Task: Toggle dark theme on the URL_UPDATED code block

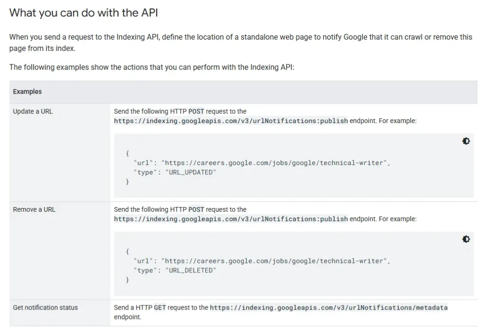Action: click(x=466, y=141)
